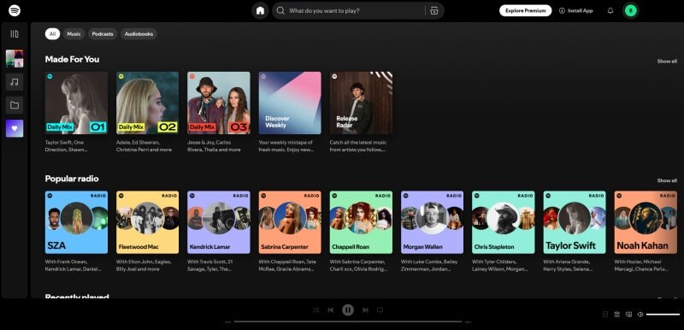The image size is (684, 330).
Task: Skip to previous track
Action: 331,310
